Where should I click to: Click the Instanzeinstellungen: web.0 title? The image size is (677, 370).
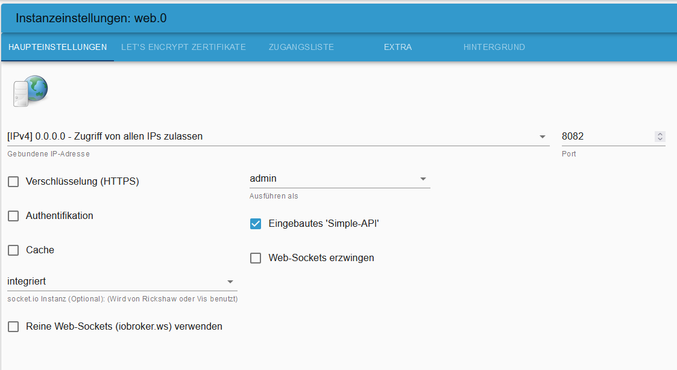point(91,18)
